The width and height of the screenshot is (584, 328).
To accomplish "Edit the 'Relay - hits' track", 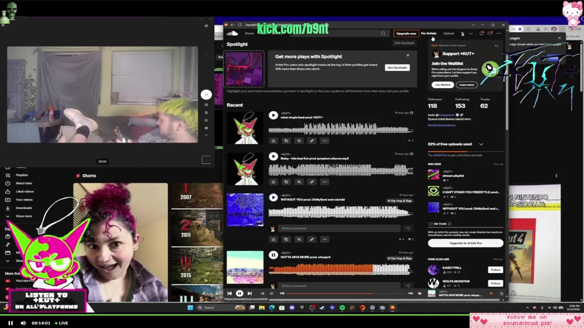I will tap(312, 182).
